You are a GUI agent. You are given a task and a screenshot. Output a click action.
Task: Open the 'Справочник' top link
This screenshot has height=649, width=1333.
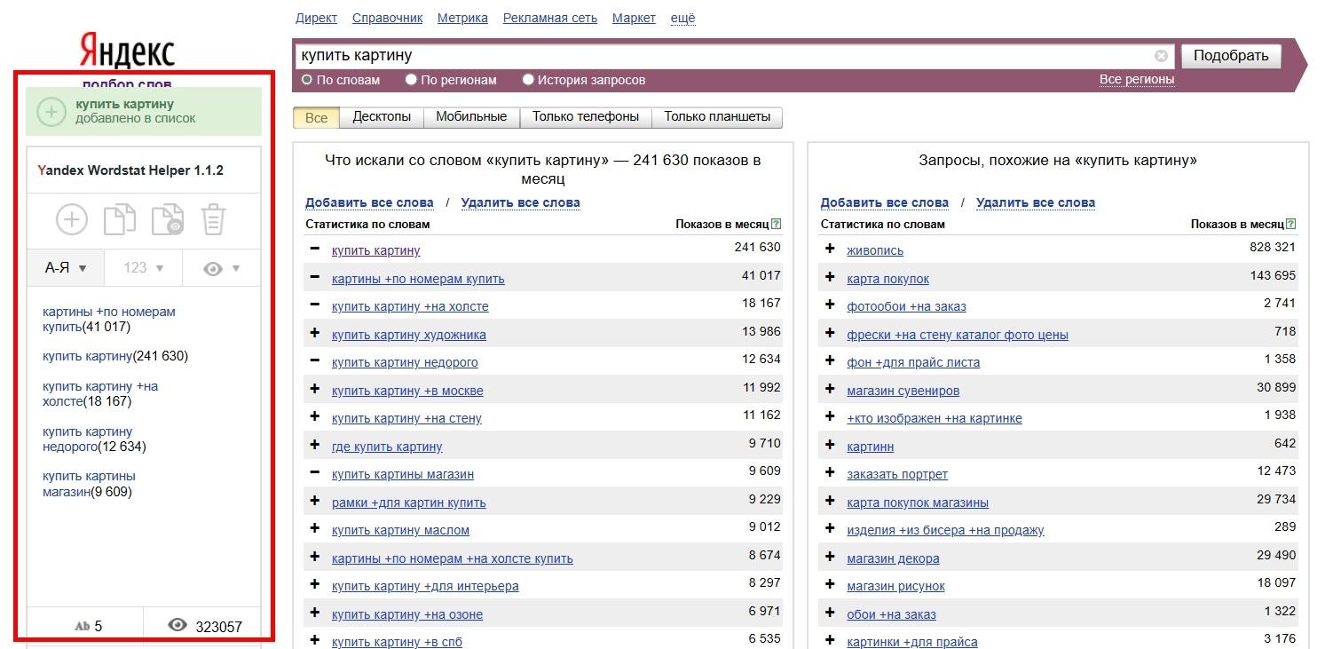pos(387,18)
